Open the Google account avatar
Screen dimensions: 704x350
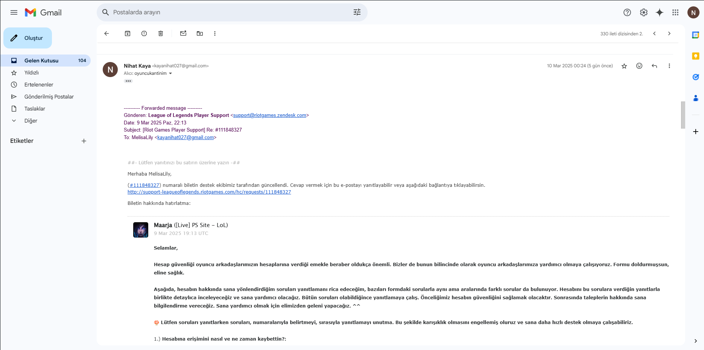click(x=693, y=12)
